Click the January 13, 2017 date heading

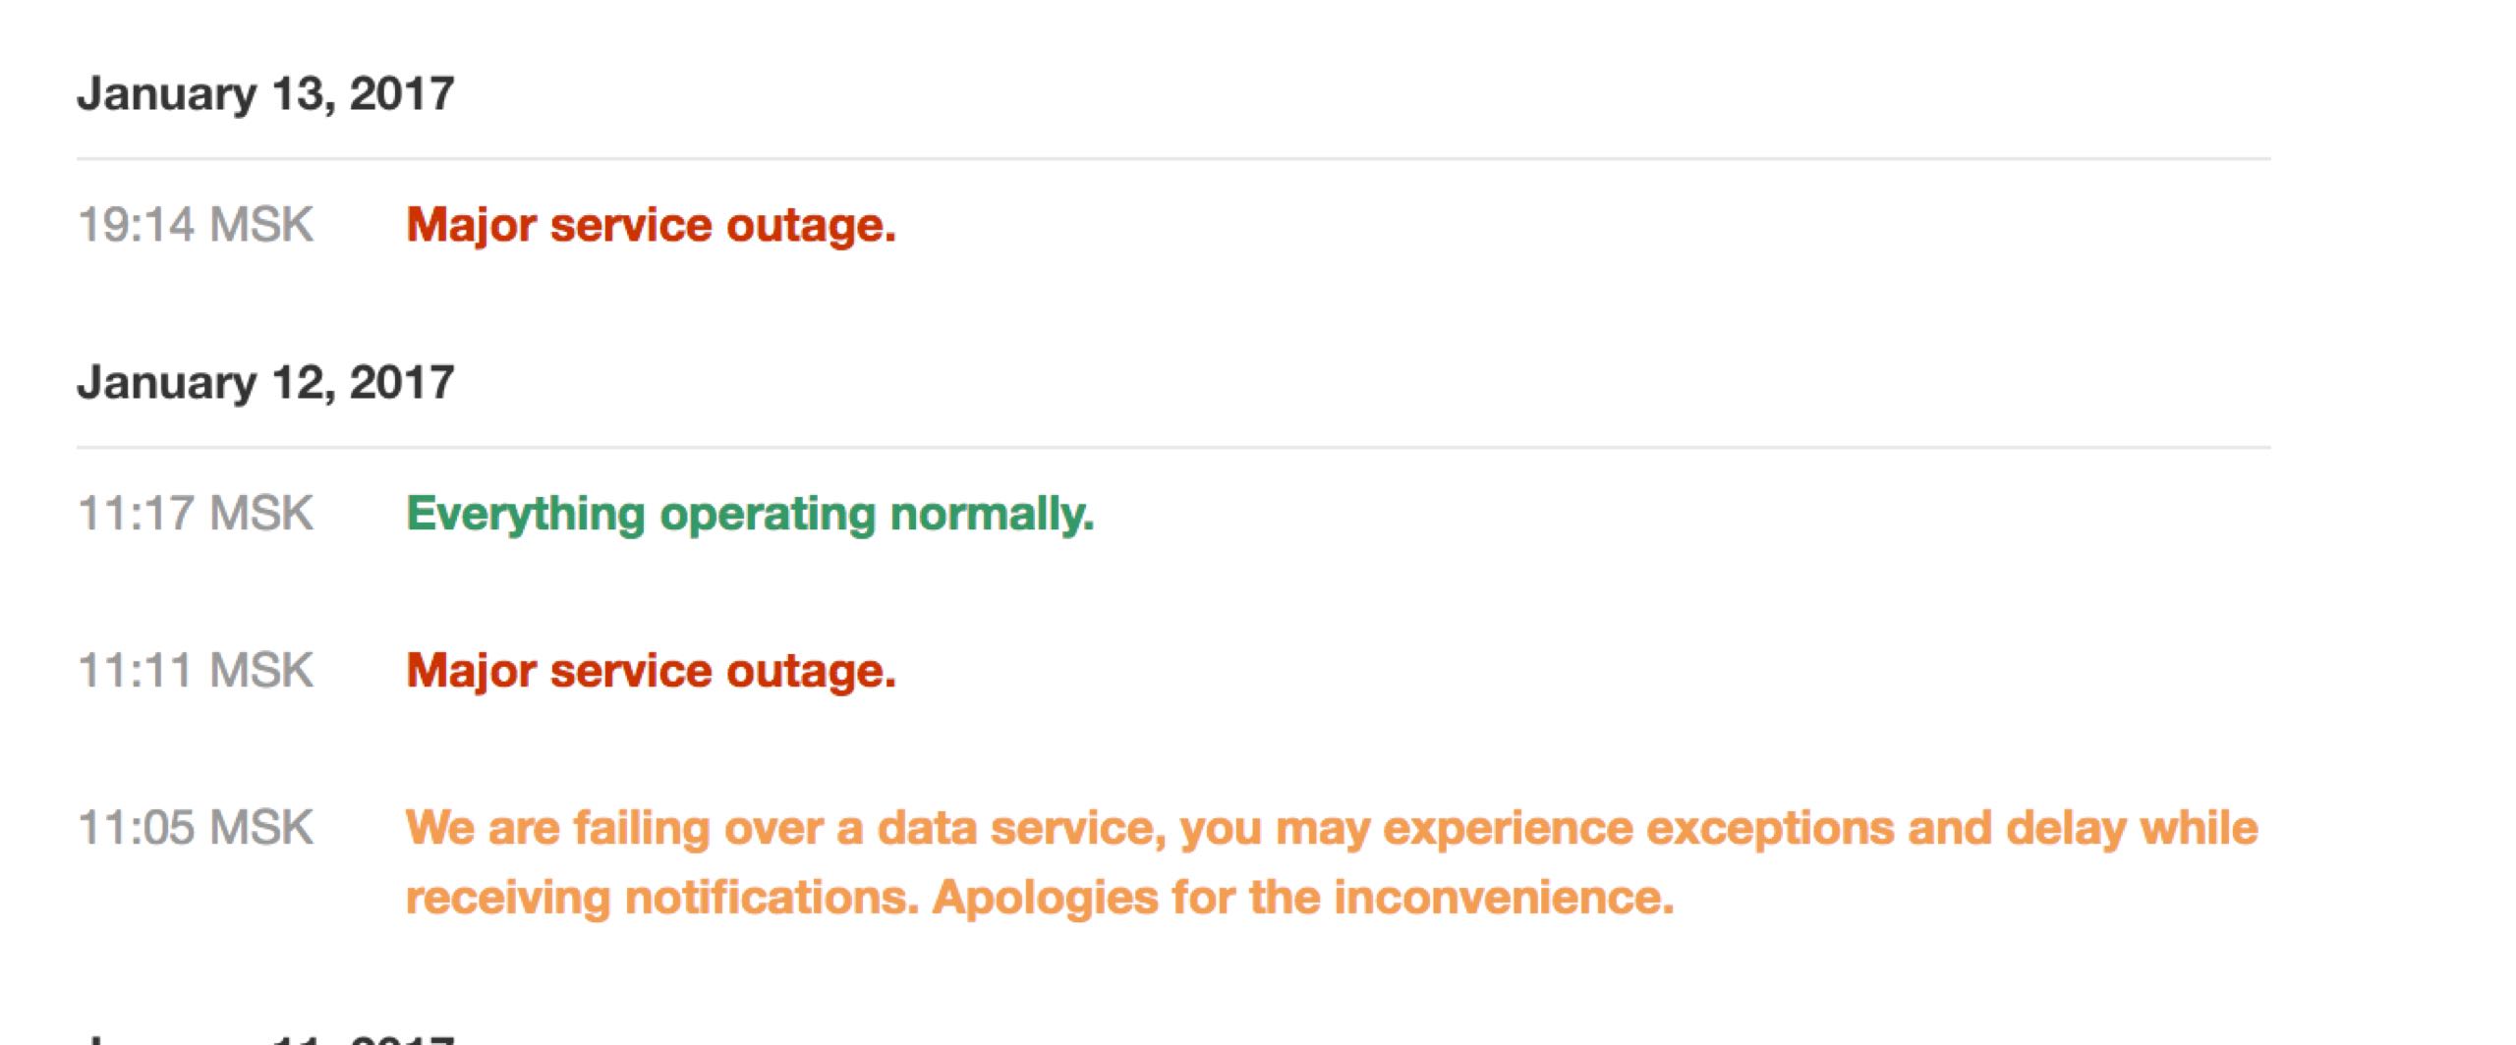click(265, 94)
